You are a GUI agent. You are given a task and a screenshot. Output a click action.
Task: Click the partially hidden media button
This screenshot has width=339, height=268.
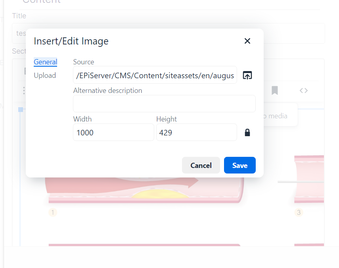pyautogui.click(x=280, y=116)
